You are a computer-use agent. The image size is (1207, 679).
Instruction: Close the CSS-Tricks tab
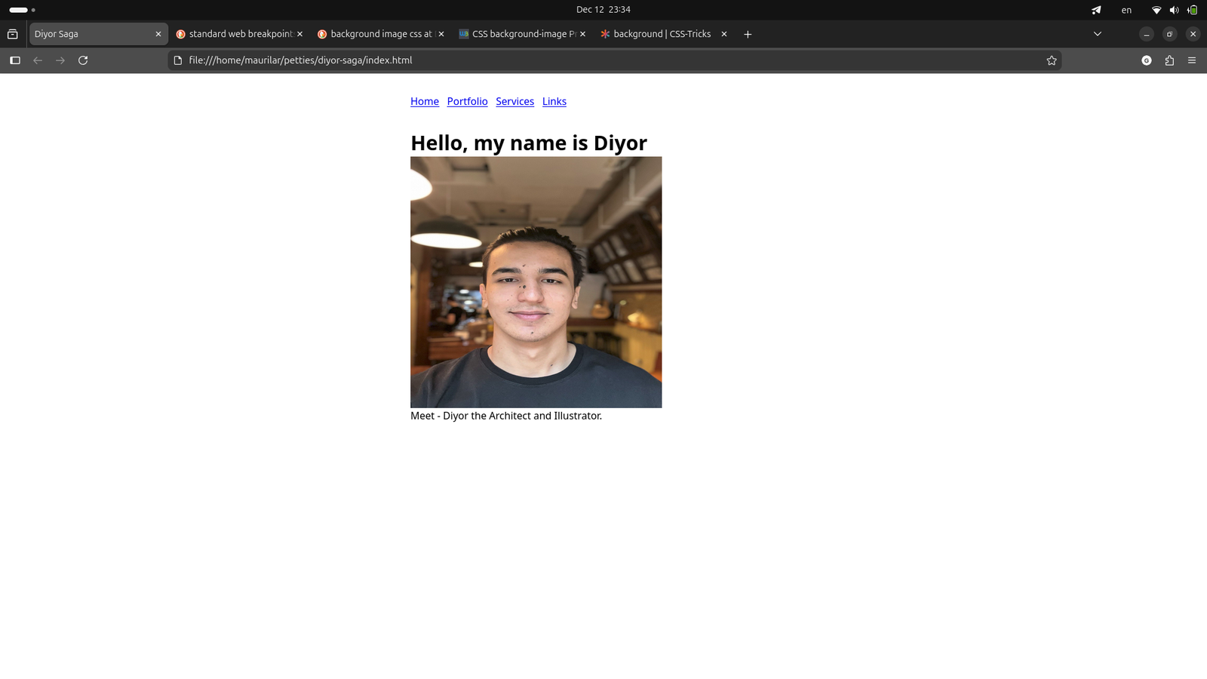click(724, 34)
